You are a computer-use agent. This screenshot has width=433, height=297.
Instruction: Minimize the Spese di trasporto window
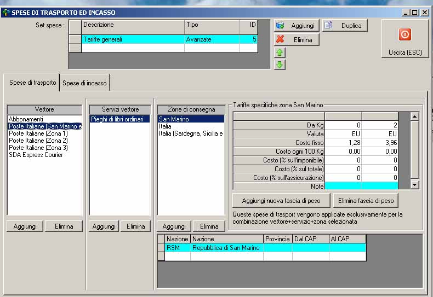coord(406,13)
